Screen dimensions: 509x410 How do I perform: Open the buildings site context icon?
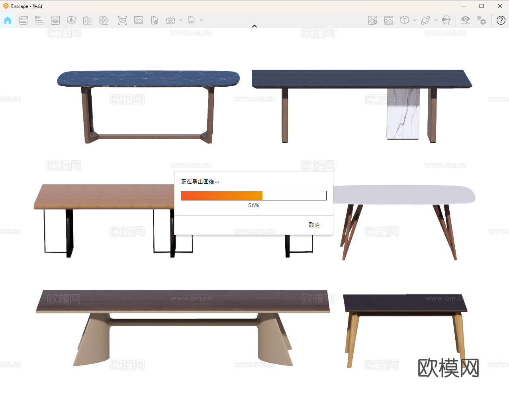click(87, 20)
